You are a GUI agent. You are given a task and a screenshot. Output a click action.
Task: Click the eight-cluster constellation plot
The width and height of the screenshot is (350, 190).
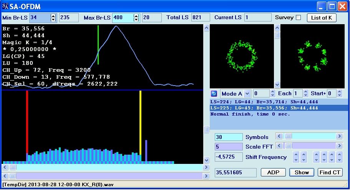312,56
